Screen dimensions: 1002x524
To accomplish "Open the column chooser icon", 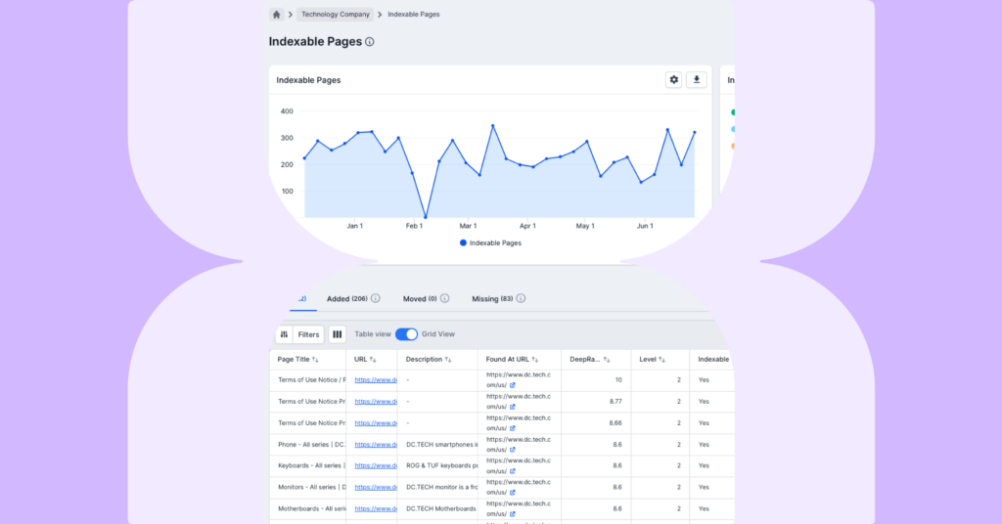I will click(337, 334).
